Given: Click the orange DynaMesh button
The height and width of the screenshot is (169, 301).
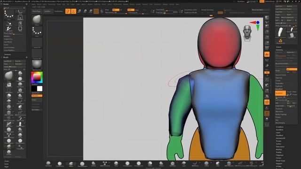Looking at the screenshot, I should pyautogui.click(x=280, y=93).
